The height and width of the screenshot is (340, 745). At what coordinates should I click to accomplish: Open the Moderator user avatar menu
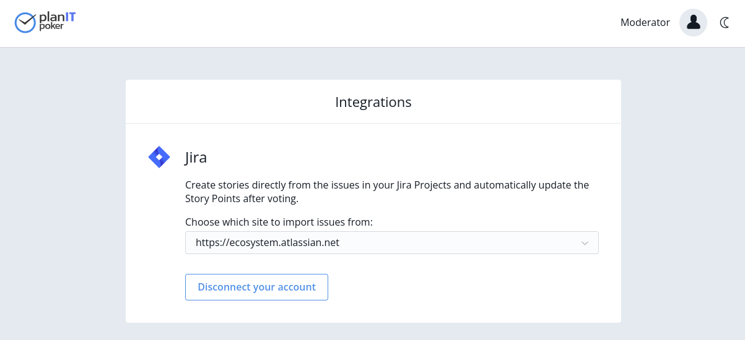694,23
